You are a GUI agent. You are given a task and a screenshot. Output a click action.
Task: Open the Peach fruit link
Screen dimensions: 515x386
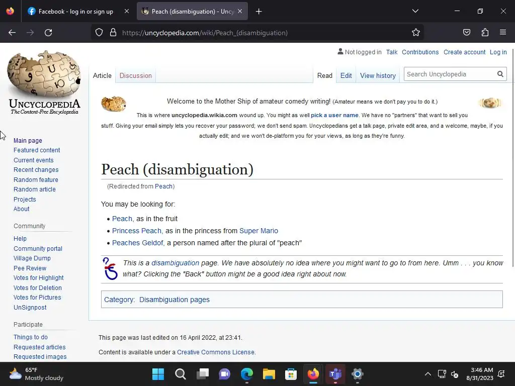(122, 219)
